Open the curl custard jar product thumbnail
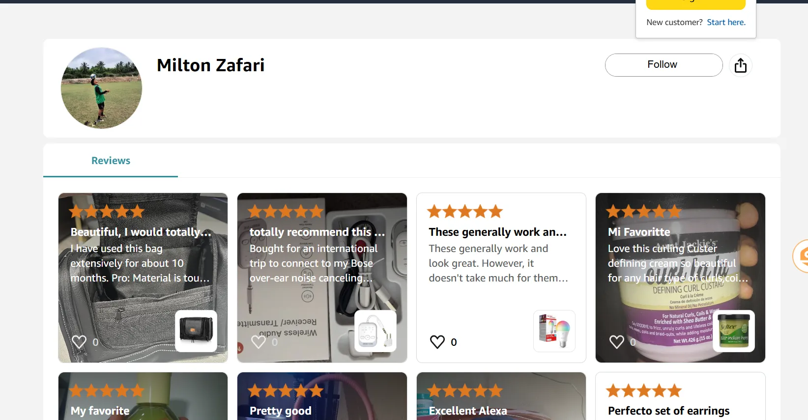The image size is (808, 420). tap(734, 331)
